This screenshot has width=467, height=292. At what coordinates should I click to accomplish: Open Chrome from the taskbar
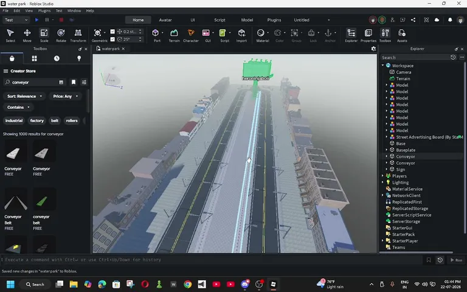click(188, 284)
